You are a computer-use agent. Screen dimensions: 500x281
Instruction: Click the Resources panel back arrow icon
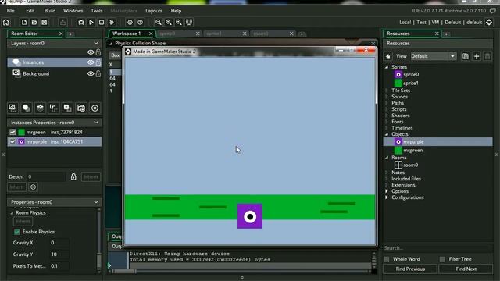(x=387, y=56)
